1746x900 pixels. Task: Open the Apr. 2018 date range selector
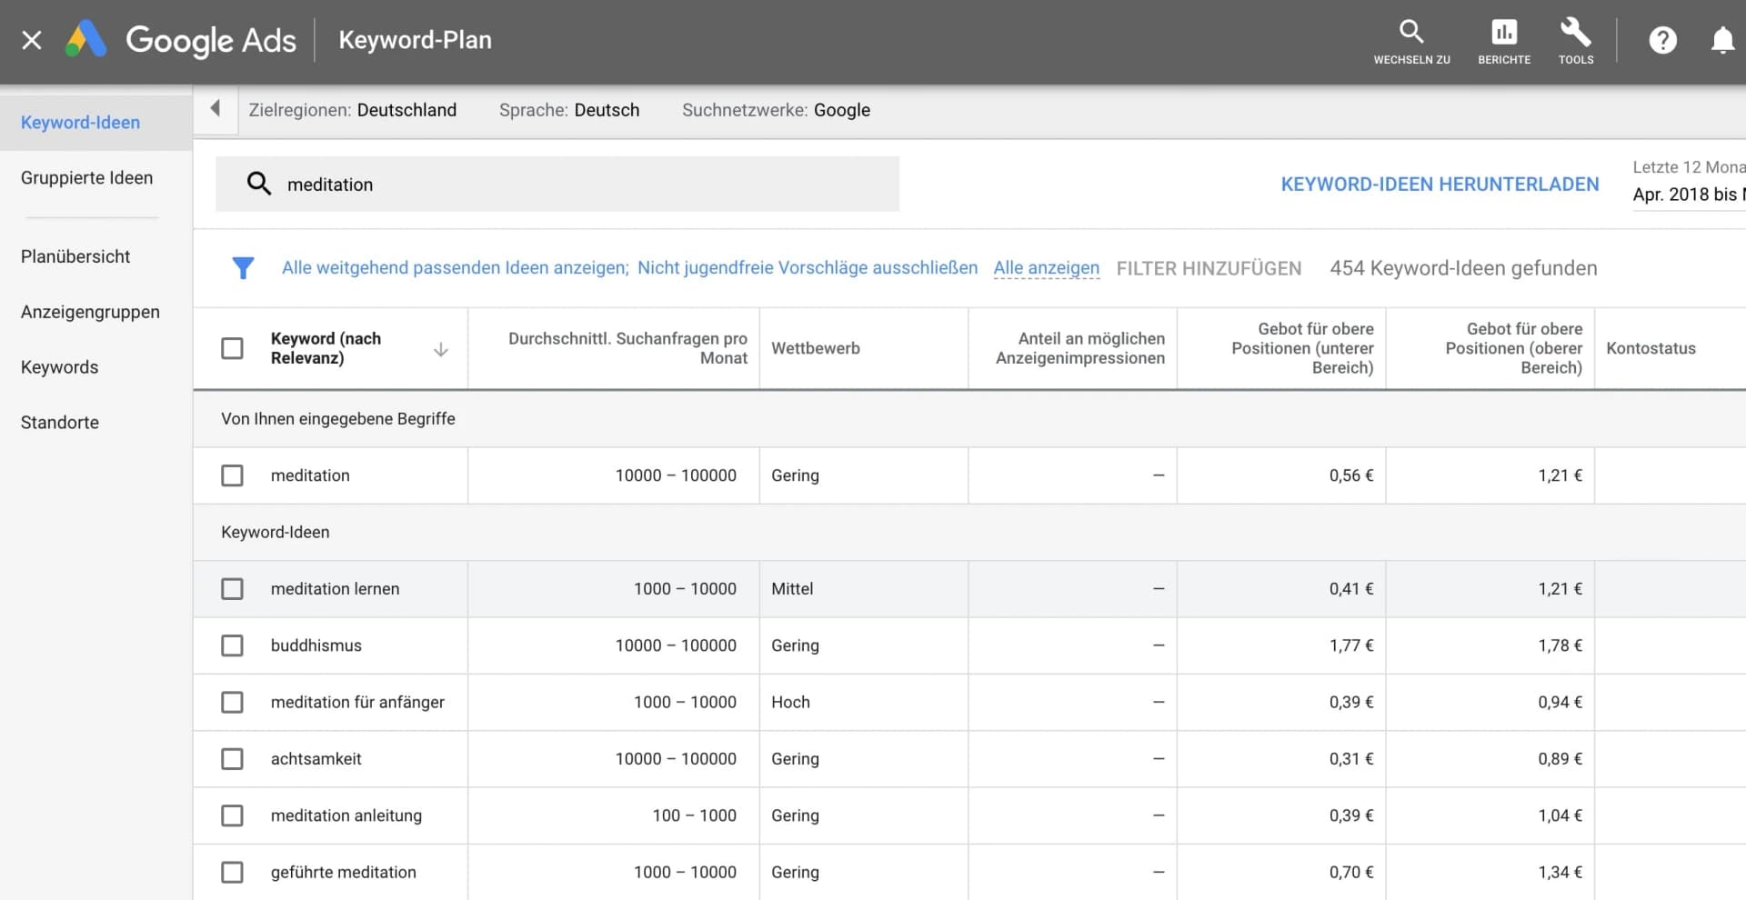tap(1689, 195)
